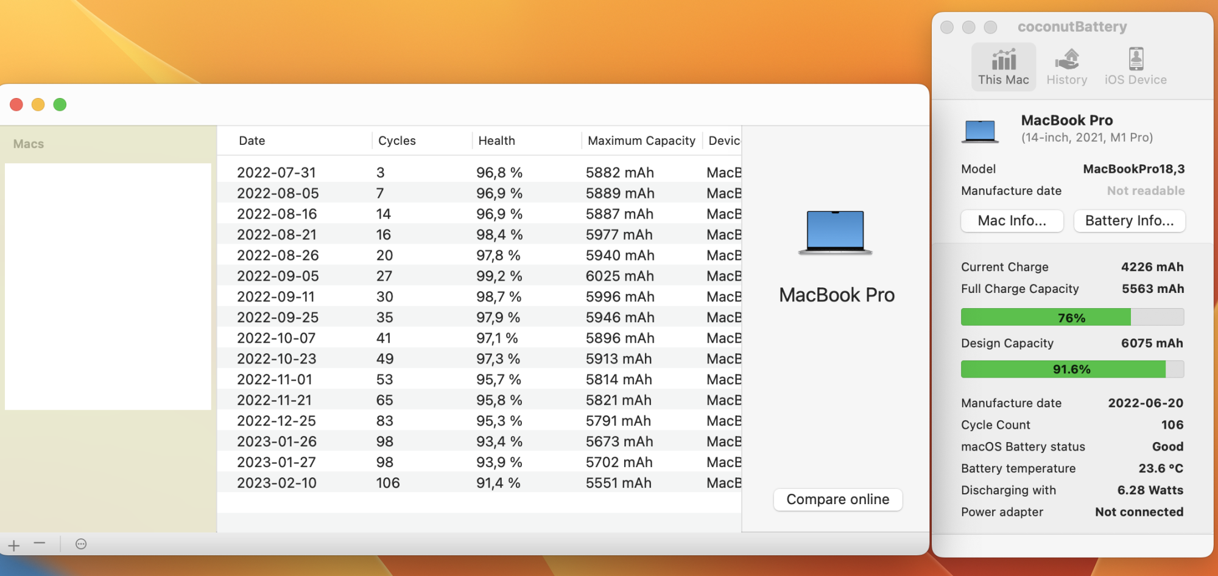Click the MacBook Pro image in history window
This screenshot has width=1218, height=576.
tap(835, 232)
